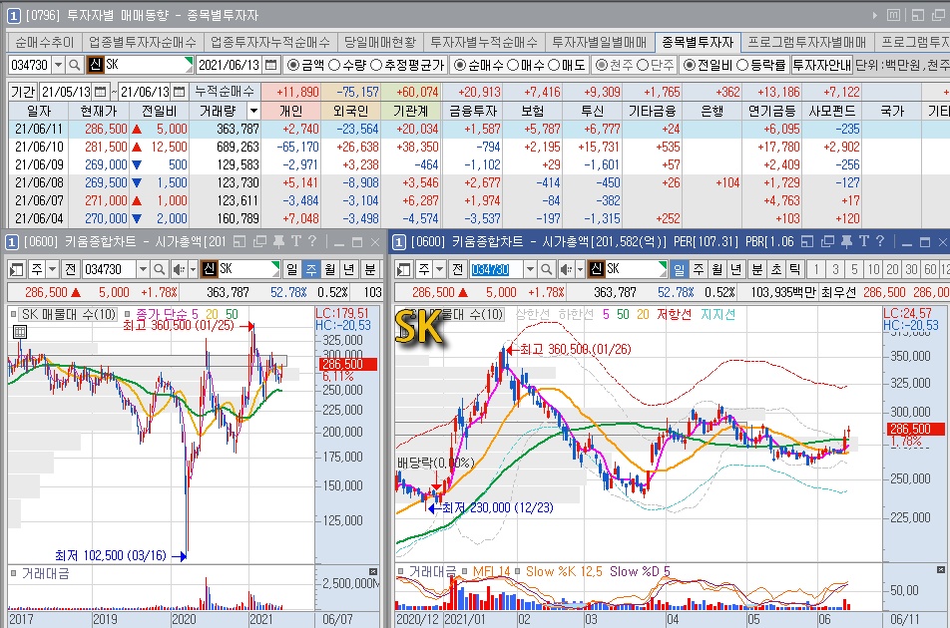This screenshot has width=950, height=628.
Task: Expand 주 type dropdown in left chart toolbar
Action: point(52,269)
